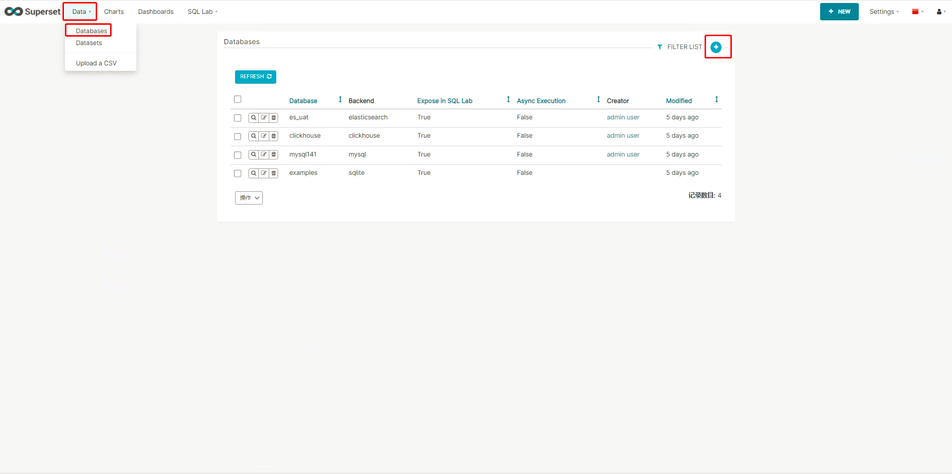Sort by Expose in SQL Lab header
The width and height of the screenshot is (952, 474).
(x=445, y=101)
